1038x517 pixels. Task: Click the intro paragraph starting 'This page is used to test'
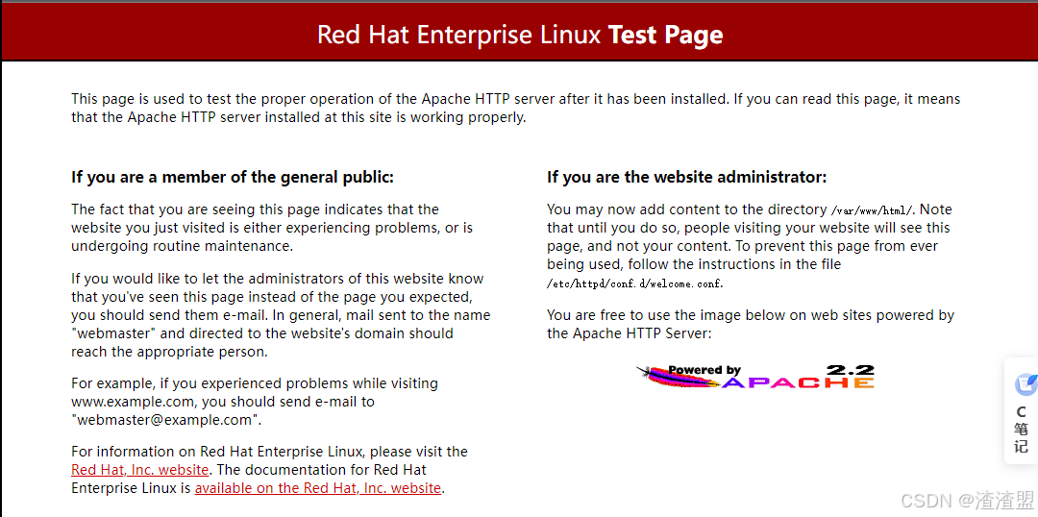tap(516, 109)
